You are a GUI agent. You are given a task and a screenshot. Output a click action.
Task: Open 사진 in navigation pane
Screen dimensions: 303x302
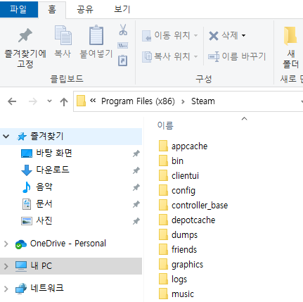[44, 220]
